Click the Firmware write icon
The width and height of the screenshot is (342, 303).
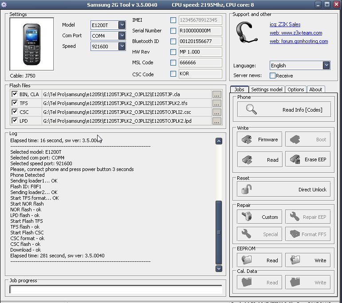(x=247, y=140)
